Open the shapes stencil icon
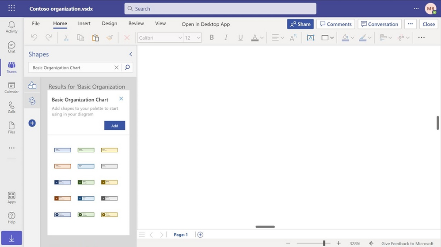 pyautogui.click(x=32, y=85)
